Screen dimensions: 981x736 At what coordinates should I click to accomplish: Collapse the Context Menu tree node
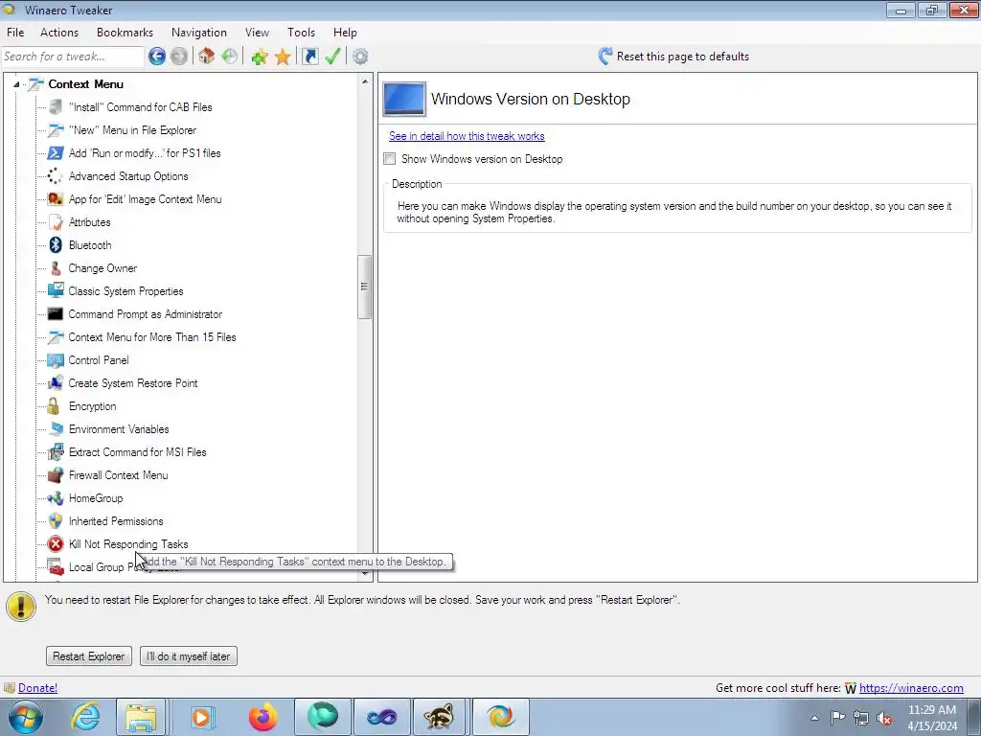coord(17,84)
